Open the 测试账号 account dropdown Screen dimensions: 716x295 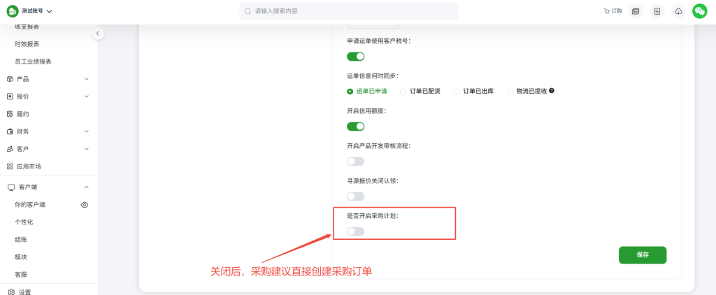pos(36,11)
